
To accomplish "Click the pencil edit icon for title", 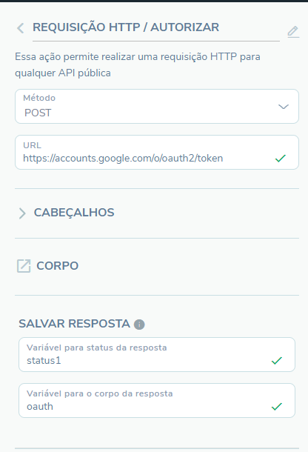I will pyautogui.click(x=293, y=31).
